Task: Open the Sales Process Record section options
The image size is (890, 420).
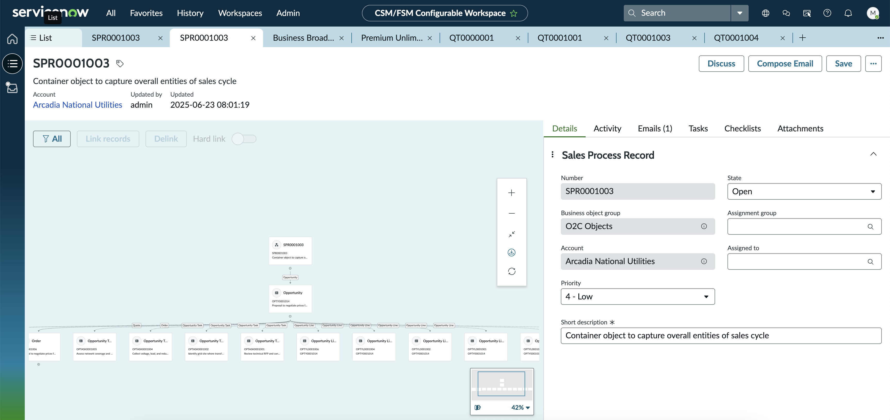Action: tap(553, 154)
